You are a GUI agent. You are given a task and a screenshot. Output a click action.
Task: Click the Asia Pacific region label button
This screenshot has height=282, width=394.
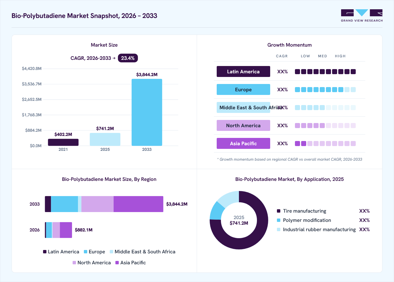pos(243,144)
